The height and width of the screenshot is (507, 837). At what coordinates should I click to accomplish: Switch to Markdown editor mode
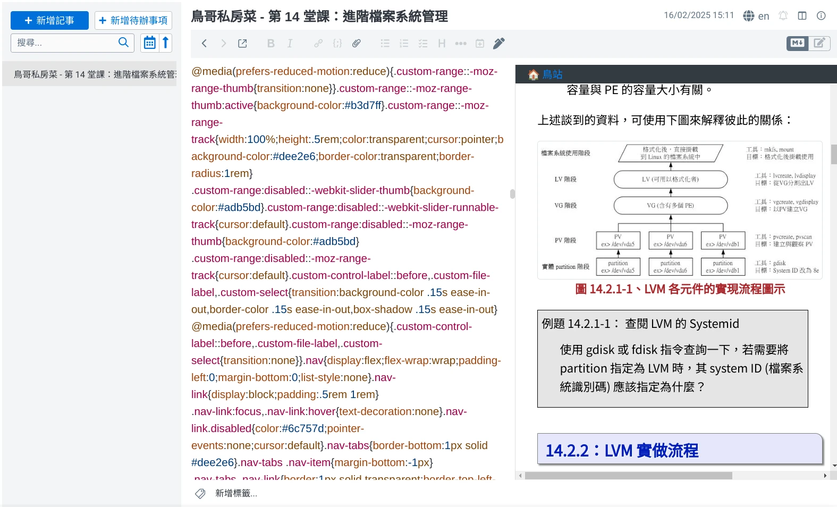(797, 43)
